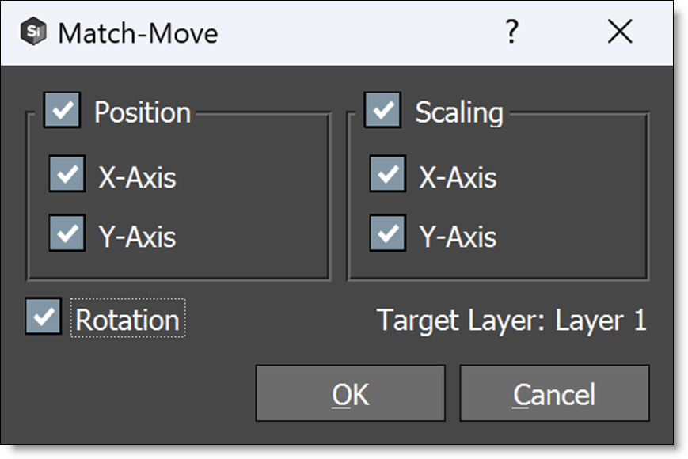Click the Y-Axis label under Scaling
The image size is (688, 459).
click(458, 237)
